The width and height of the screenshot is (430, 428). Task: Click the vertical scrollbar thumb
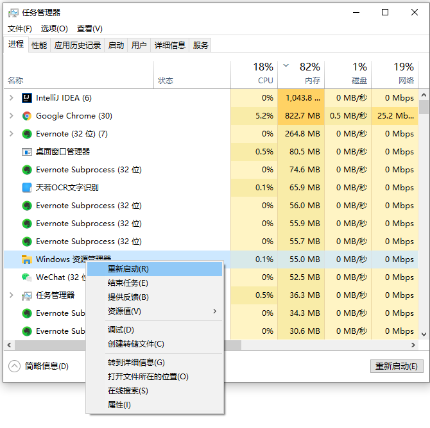click(x=424, y=107)
